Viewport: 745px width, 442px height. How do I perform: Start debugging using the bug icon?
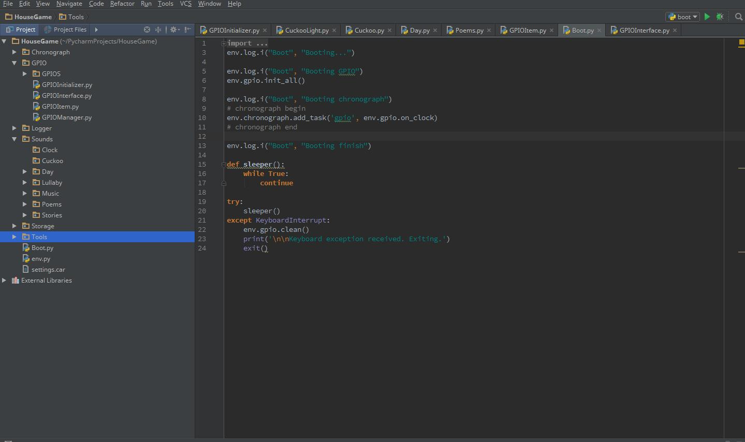(719, 17)
